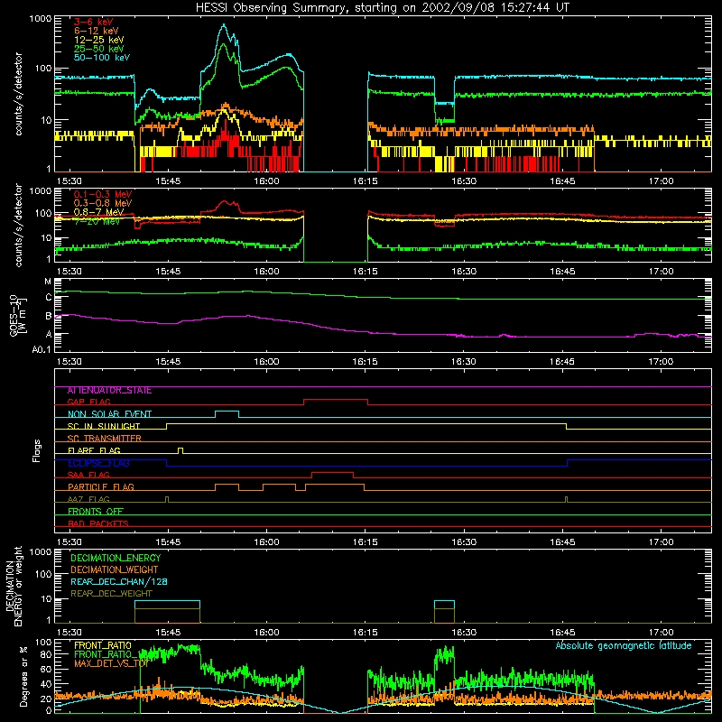Screen dimensions: 722x722
Task: Click the first cyan decimation rectangle near 15:45
Action: tap(168, 612)
